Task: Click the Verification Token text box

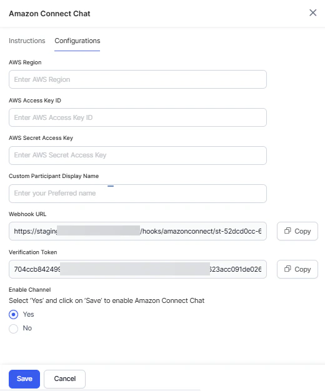Action: (x=137, y=269)
